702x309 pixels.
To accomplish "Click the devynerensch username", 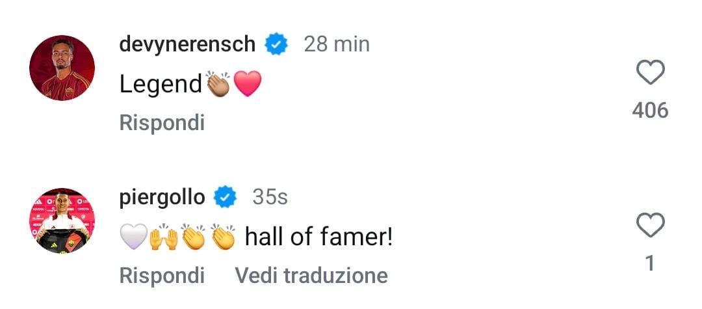I will (187, 44).
